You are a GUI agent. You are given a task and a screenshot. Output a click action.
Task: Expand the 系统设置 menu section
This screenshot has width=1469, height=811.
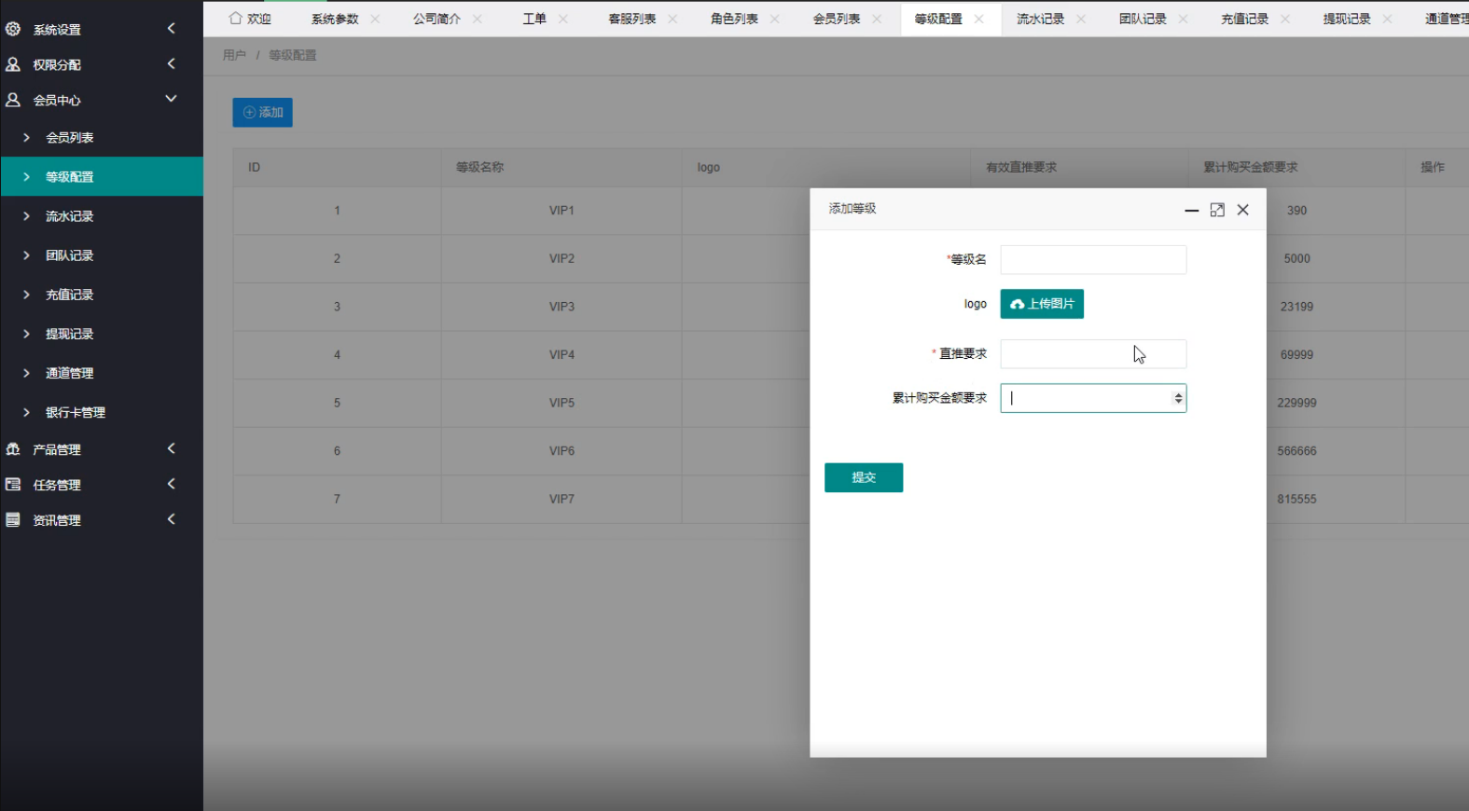coord(171,29)
